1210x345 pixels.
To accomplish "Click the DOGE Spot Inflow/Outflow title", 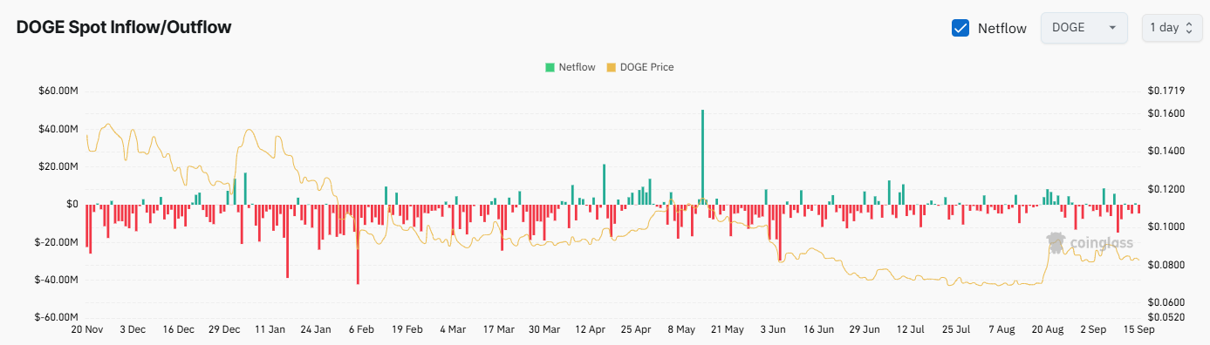I will click(x=124, y=28).
